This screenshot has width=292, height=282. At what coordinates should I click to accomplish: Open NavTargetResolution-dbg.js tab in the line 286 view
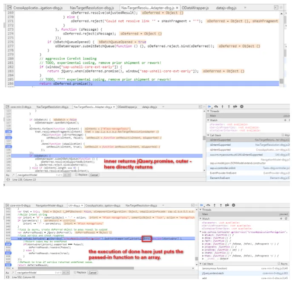coord(92,8)
